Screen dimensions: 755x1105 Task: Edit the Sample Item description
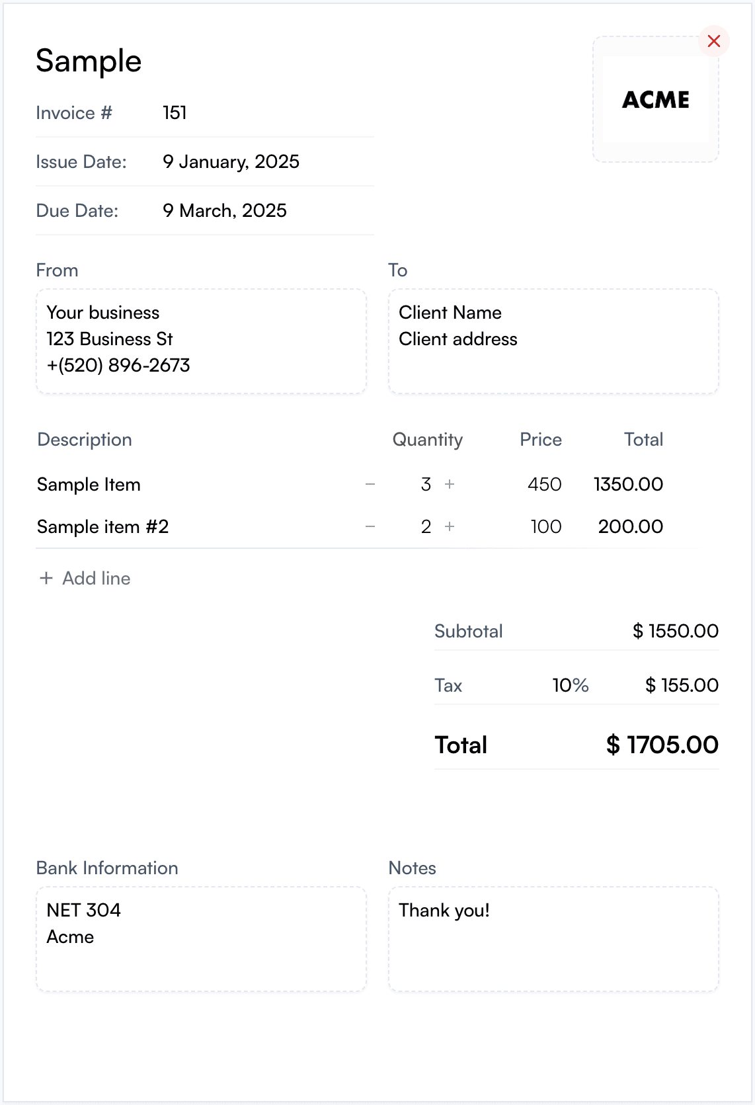(89, 485)
